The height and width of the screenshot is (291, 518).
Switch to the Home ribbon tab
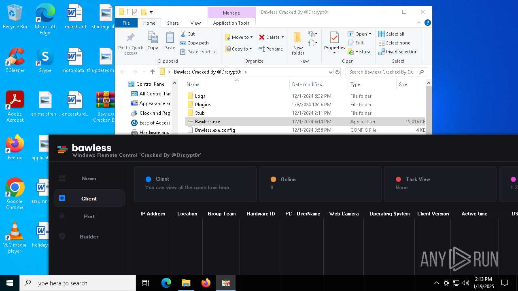[149, 23]
